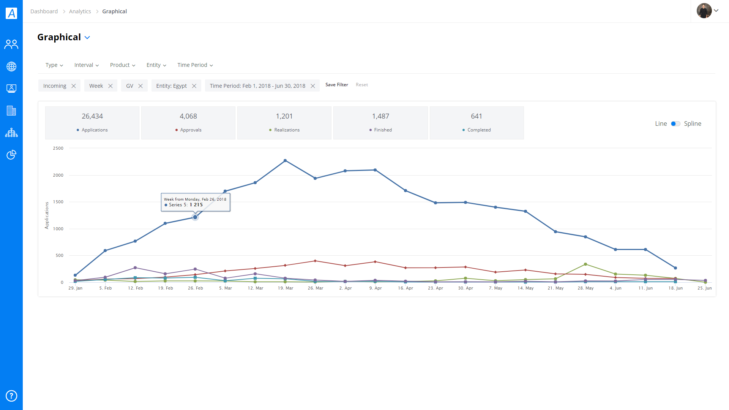
Task: Open the help question mark icon
Action: pyautogui.click(x=11, y=396)
